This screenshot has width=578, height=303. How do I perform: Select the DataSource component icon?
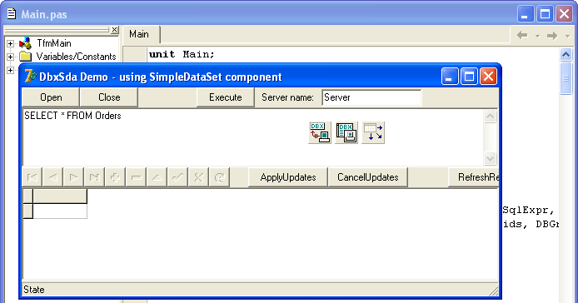click(x=373, y=132)
